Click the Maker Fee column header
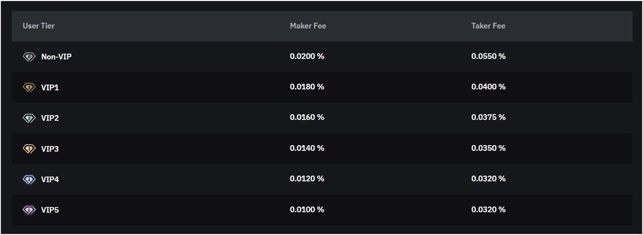Image resolution: width=643 pixels, height=235 pixels. pos(308,26)
